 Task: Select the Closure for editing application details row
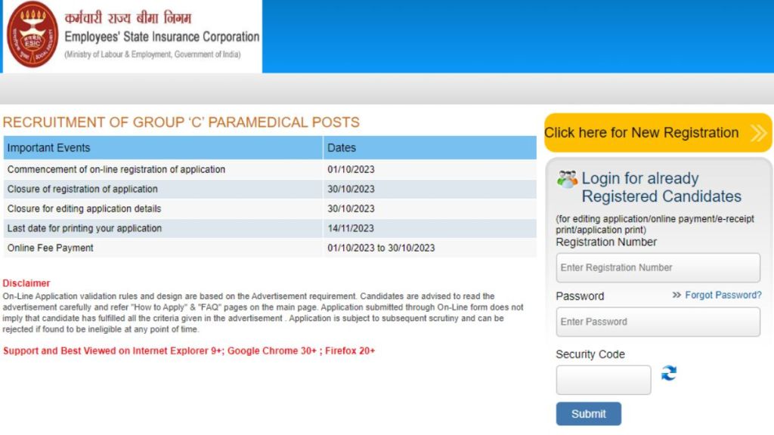270,209
